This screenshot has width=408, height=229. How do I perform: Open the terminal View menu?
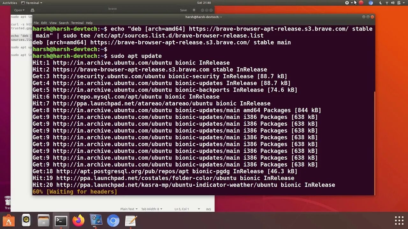(53, 23)
